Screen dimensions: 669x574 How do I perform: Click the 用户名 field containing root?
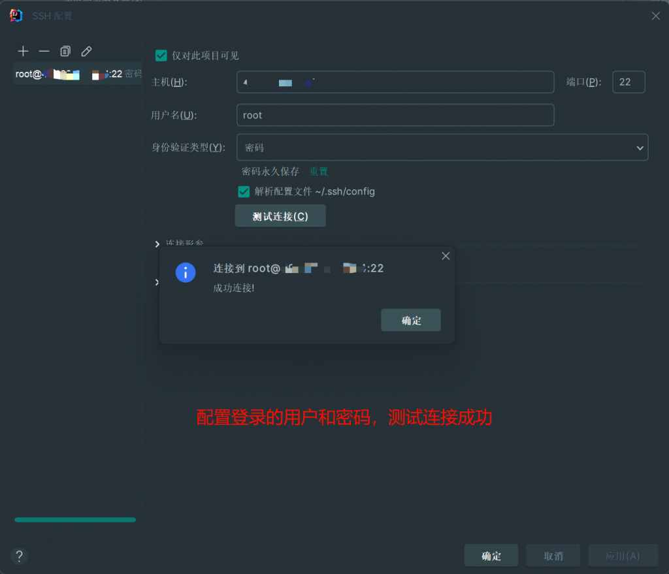(395, 115)
